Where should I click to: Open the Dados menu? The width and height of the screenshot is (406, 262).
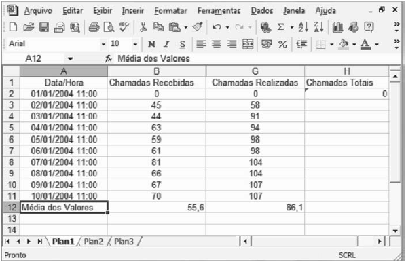(262, 11)
